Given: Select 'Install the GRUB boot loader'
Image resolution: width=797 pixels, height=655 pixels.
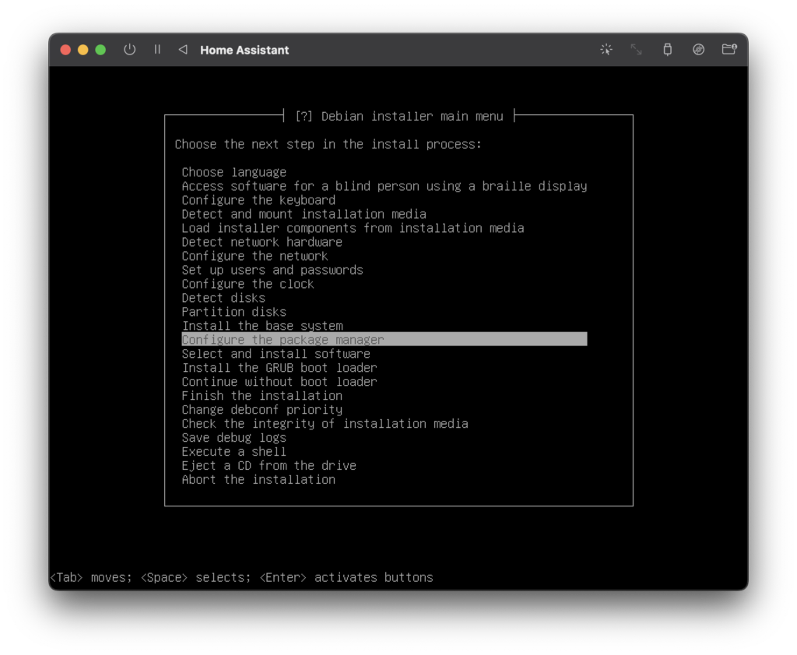Looking at the screenshot, I should pyautogui.click(x=279, y=368).
